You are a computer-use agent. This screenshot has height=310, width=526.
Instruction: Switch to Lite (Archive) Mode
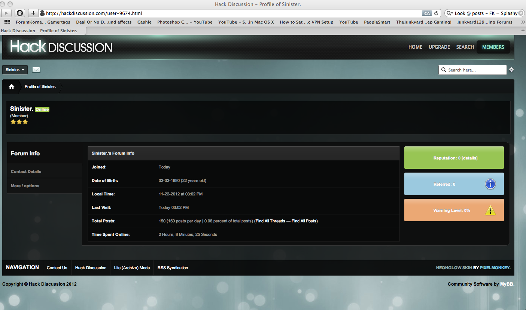pyautogui.click(x=132, y=268)
